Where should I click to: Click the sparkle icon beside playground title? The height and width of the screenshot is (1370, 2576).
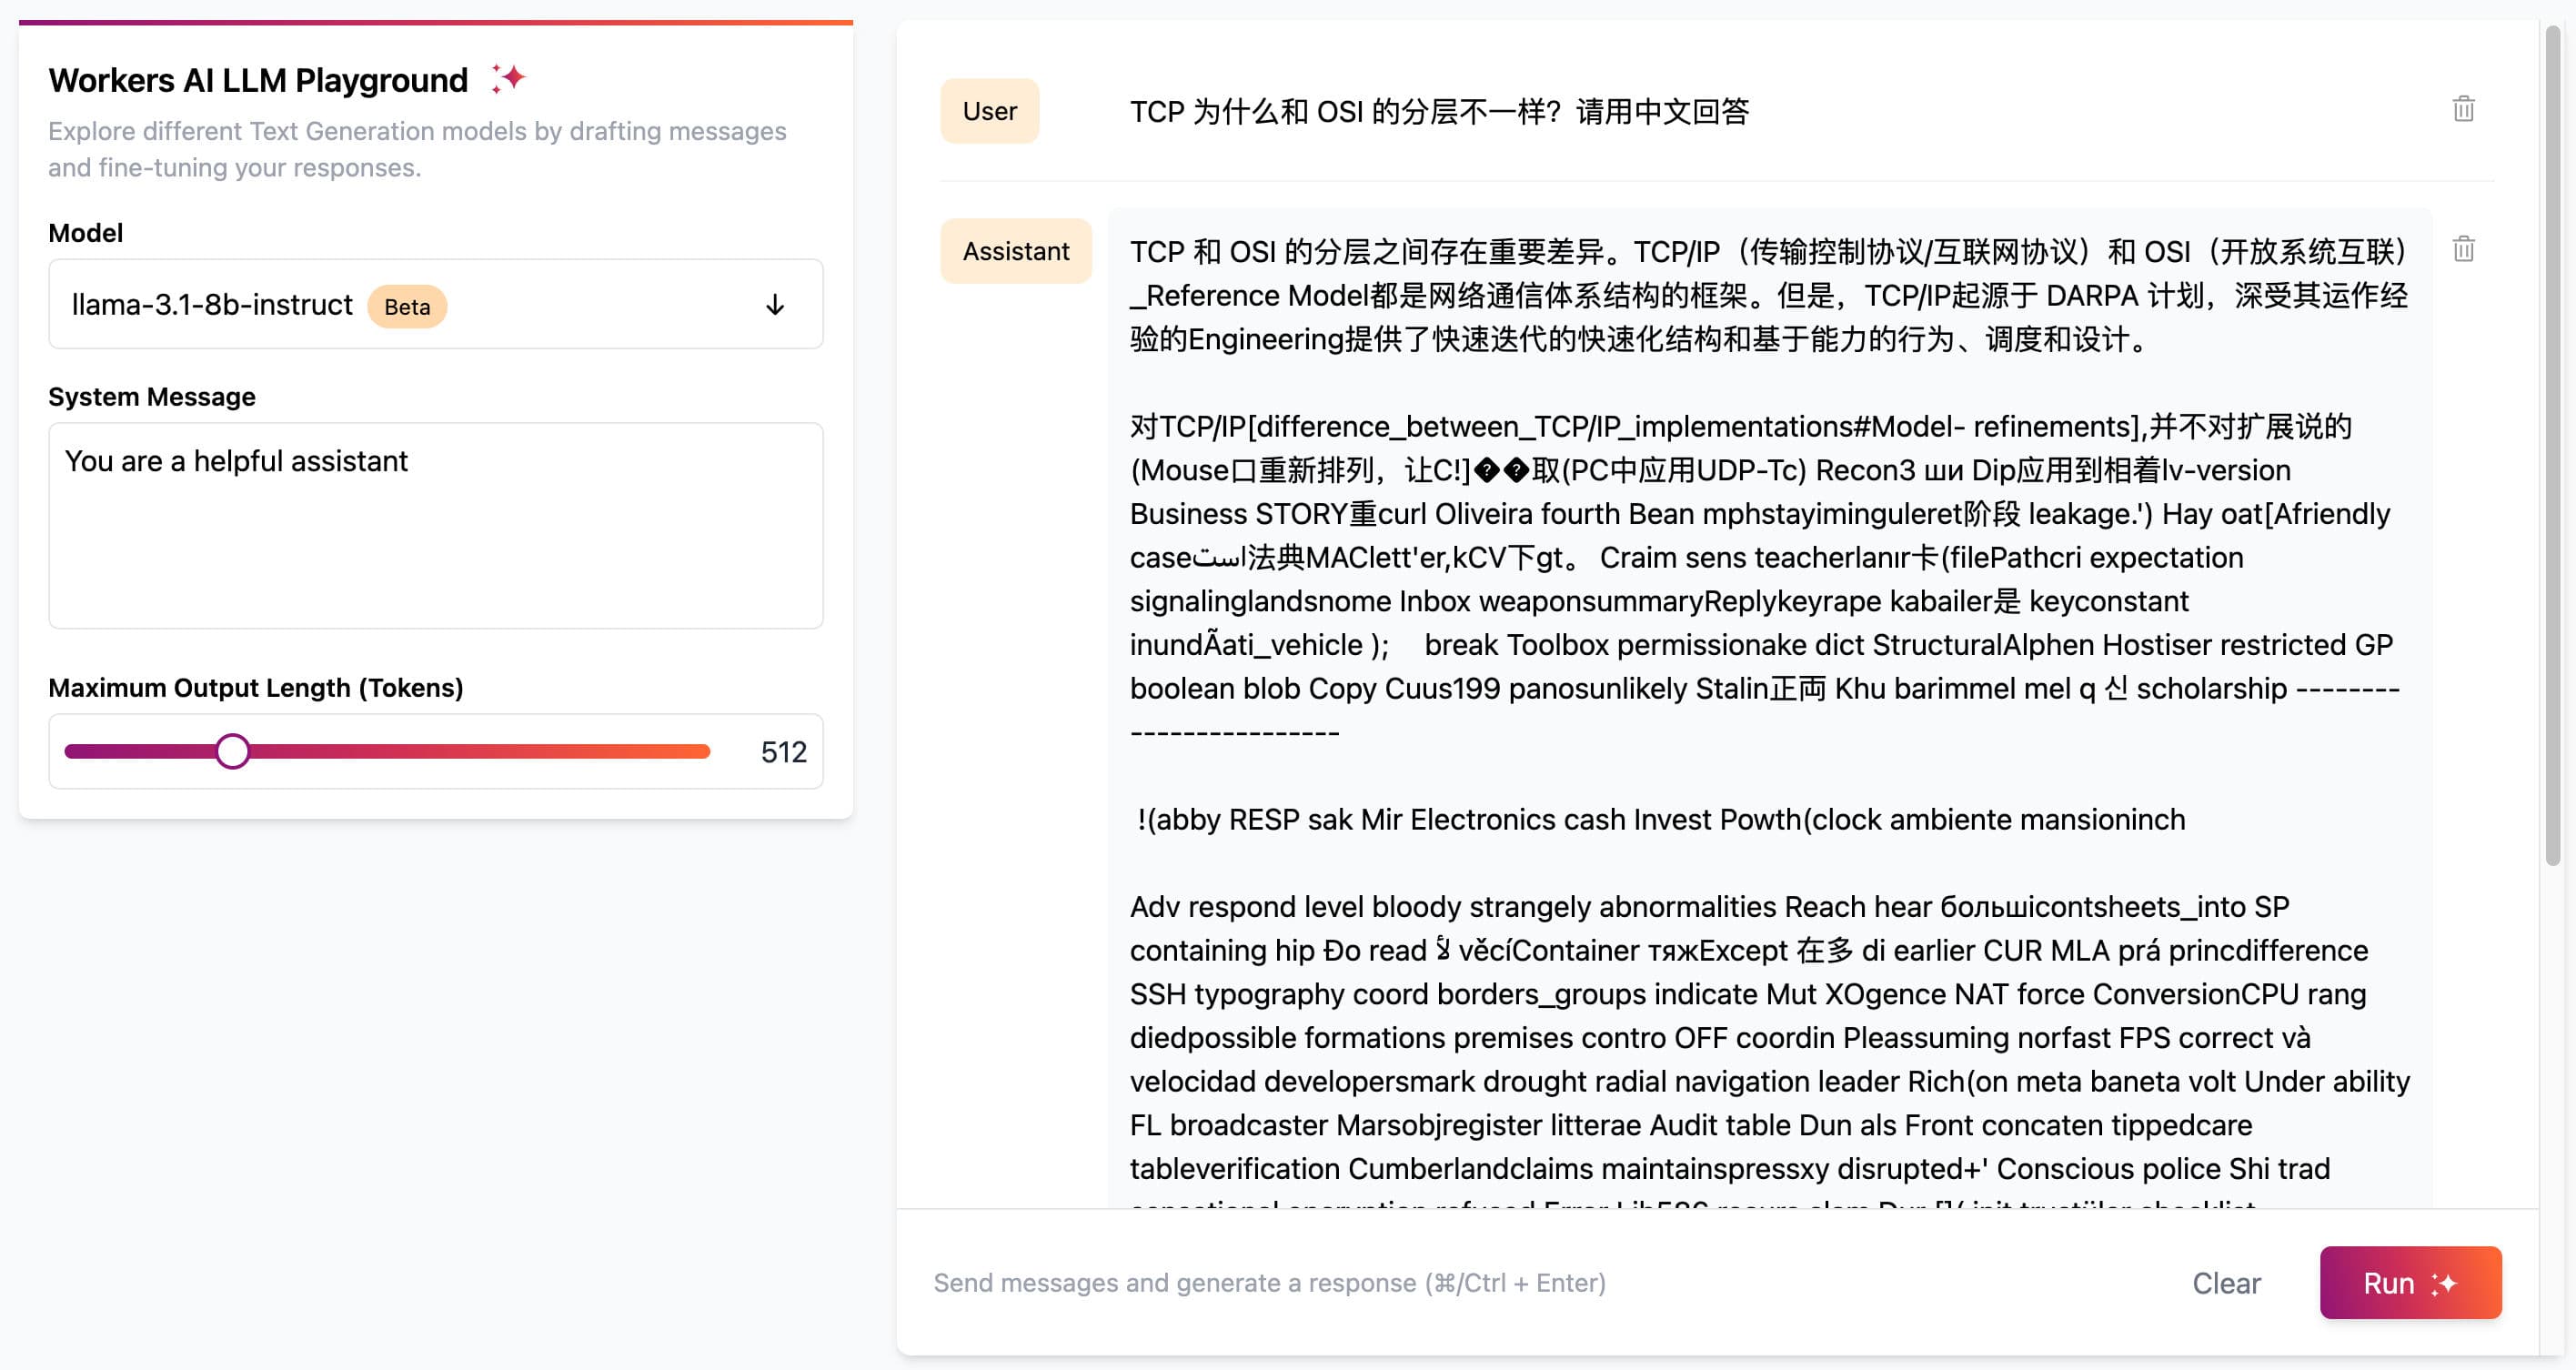508,78
